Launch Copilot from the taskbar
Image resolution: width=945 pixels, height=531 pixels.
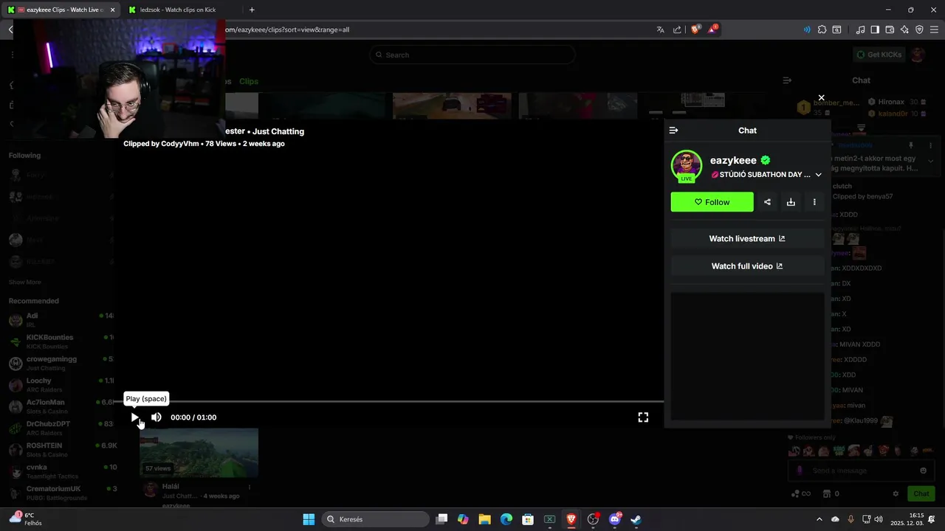click(463, 519)
